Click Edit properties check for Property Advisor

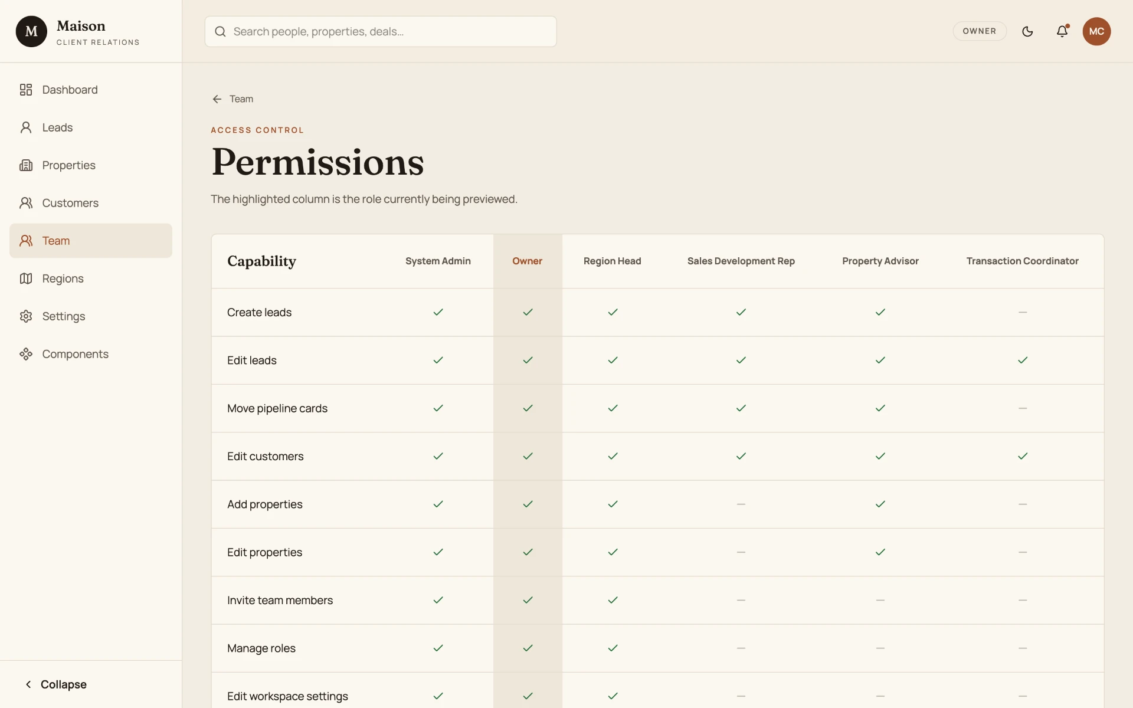pyautogui.click(x=880, y=552)
